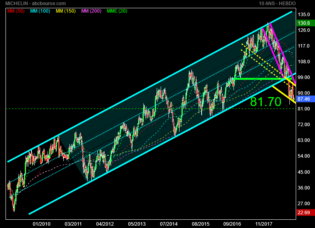This screenshot has width=315, height=228.
Task: Click the MM (50) legend label
Action: click(x=16, y=11)
